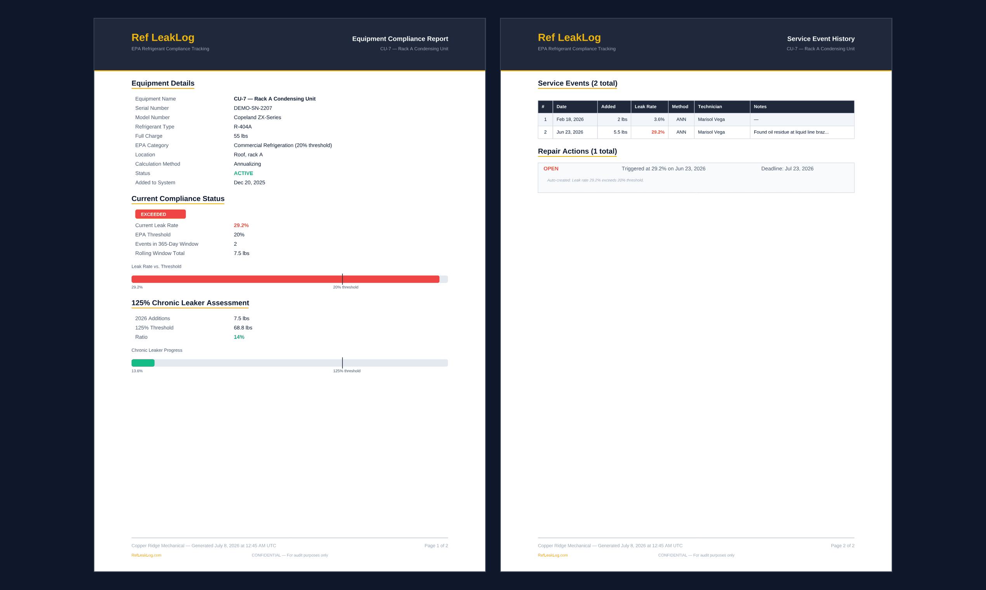Click the Ref LeakLog logo on page 1
The image size is (986, 590).
[163, 37]
